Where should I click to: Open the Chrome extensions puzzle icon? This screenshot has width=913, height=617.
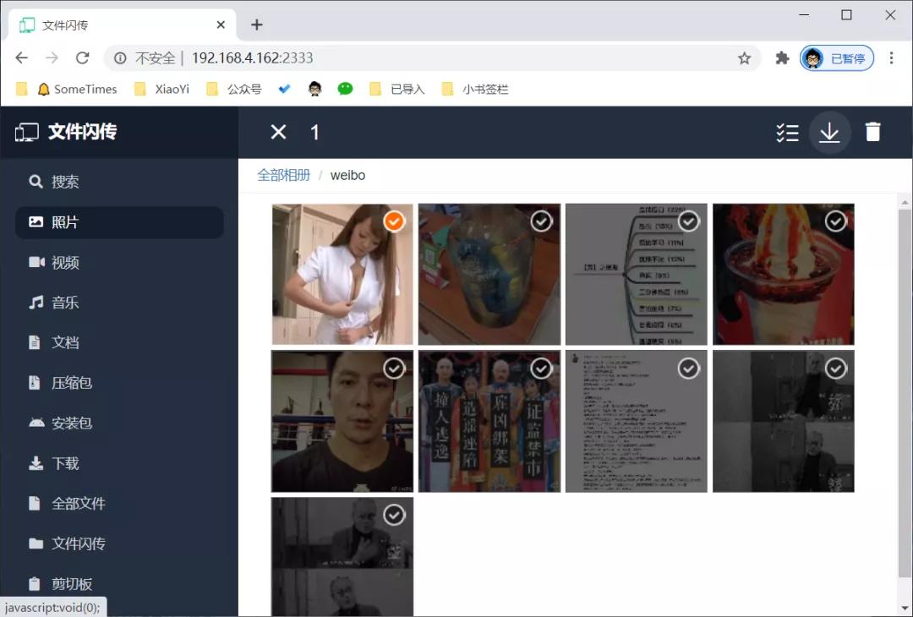tap(782, 58)
